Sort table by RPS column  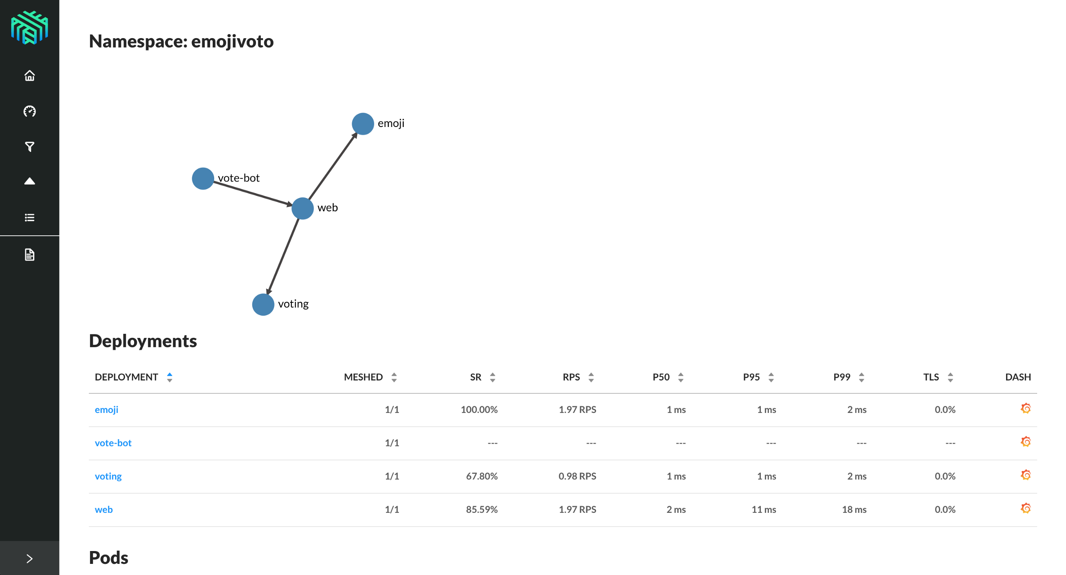click(x=571, y=377)
